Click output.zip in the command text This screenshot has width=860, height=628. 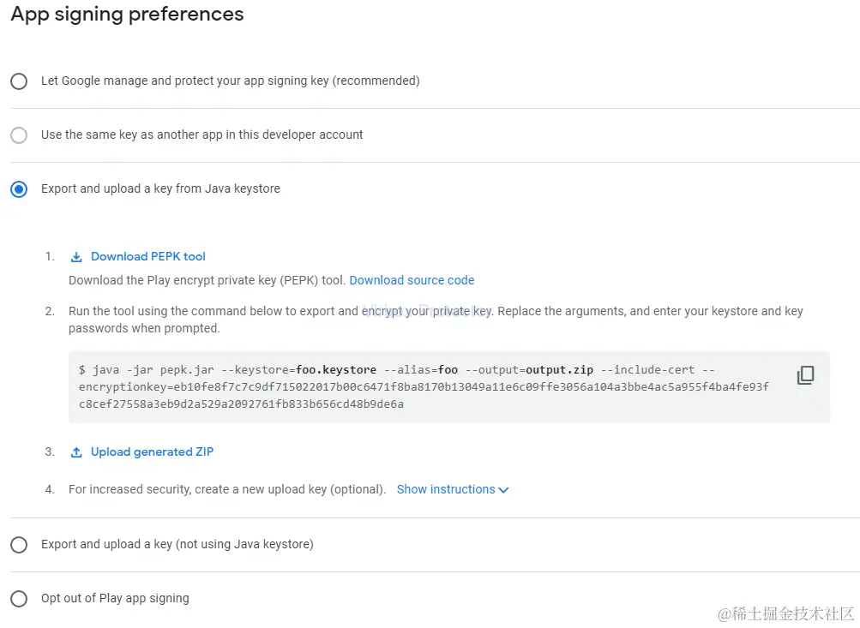pos(559,369)
